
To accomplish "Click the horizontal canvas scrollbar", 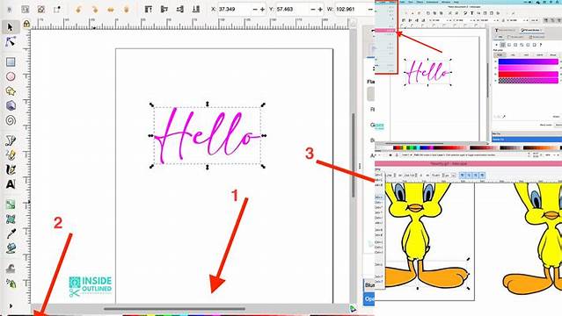I will [174, 308].
